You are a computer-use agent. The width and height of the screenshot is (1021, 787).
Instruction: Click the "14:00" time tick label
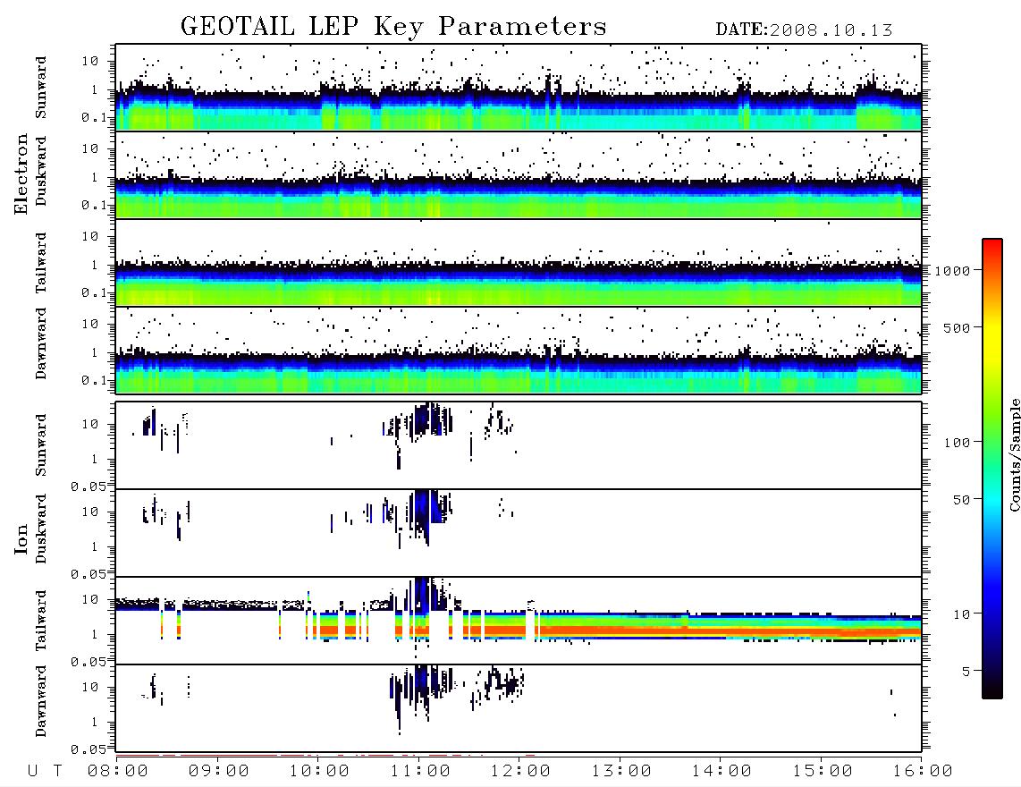coord(721,772)
